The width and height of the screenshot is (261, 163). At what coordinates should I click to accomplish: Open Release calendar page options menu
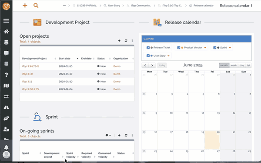click(x=252, y=6)
